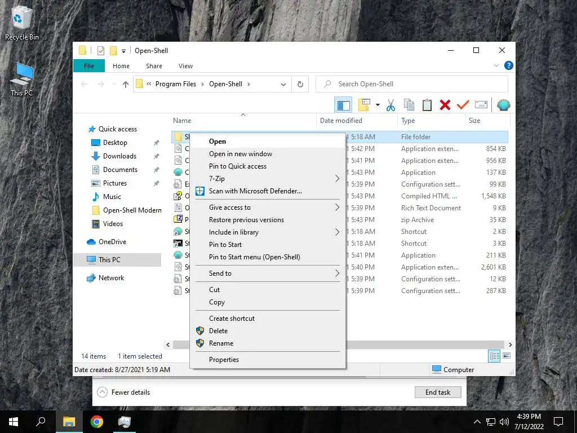Click the horizontal scrollbar right arrow

[x=511, y=344]
